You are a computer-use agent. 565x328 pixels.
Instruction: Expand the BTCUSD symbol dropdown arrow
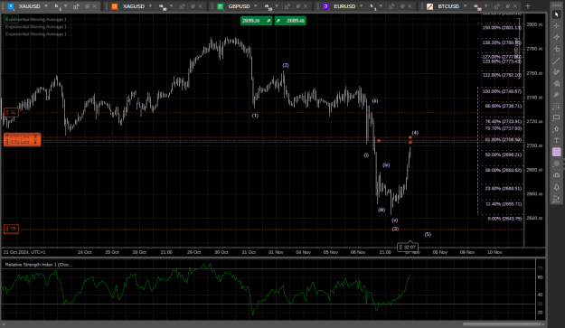[x=466, y=6]
